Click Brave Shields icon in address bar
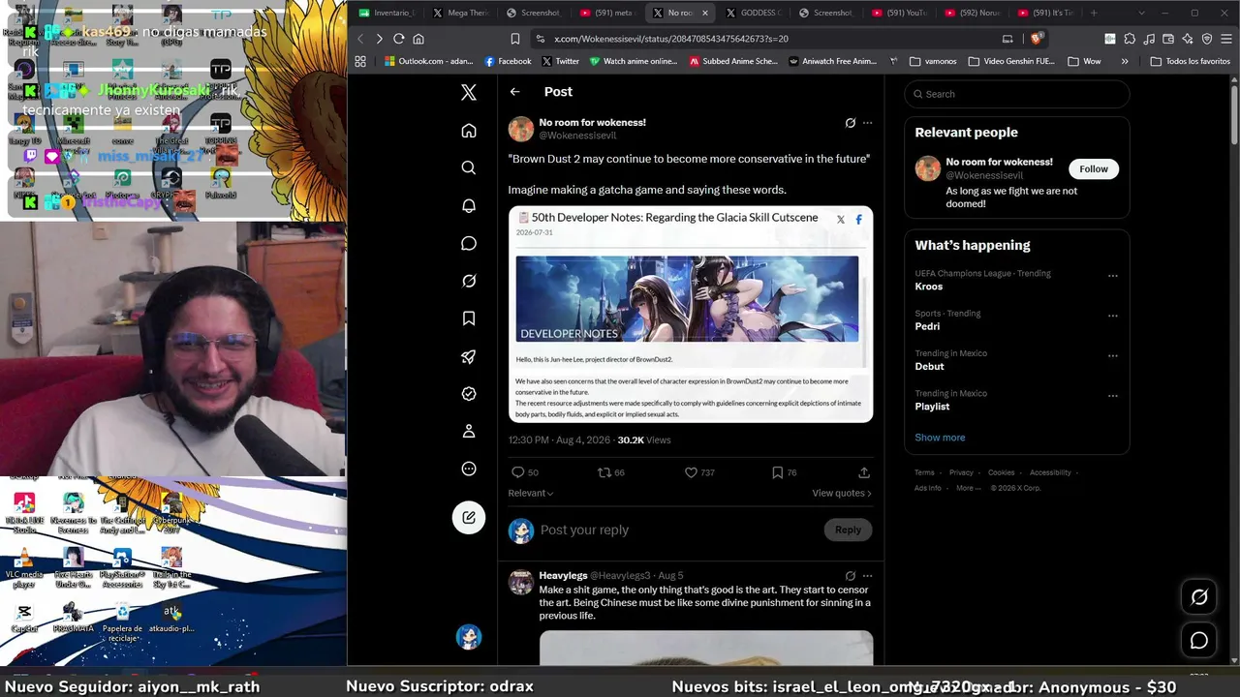1240x697 pixels. tap(1037, 39)
